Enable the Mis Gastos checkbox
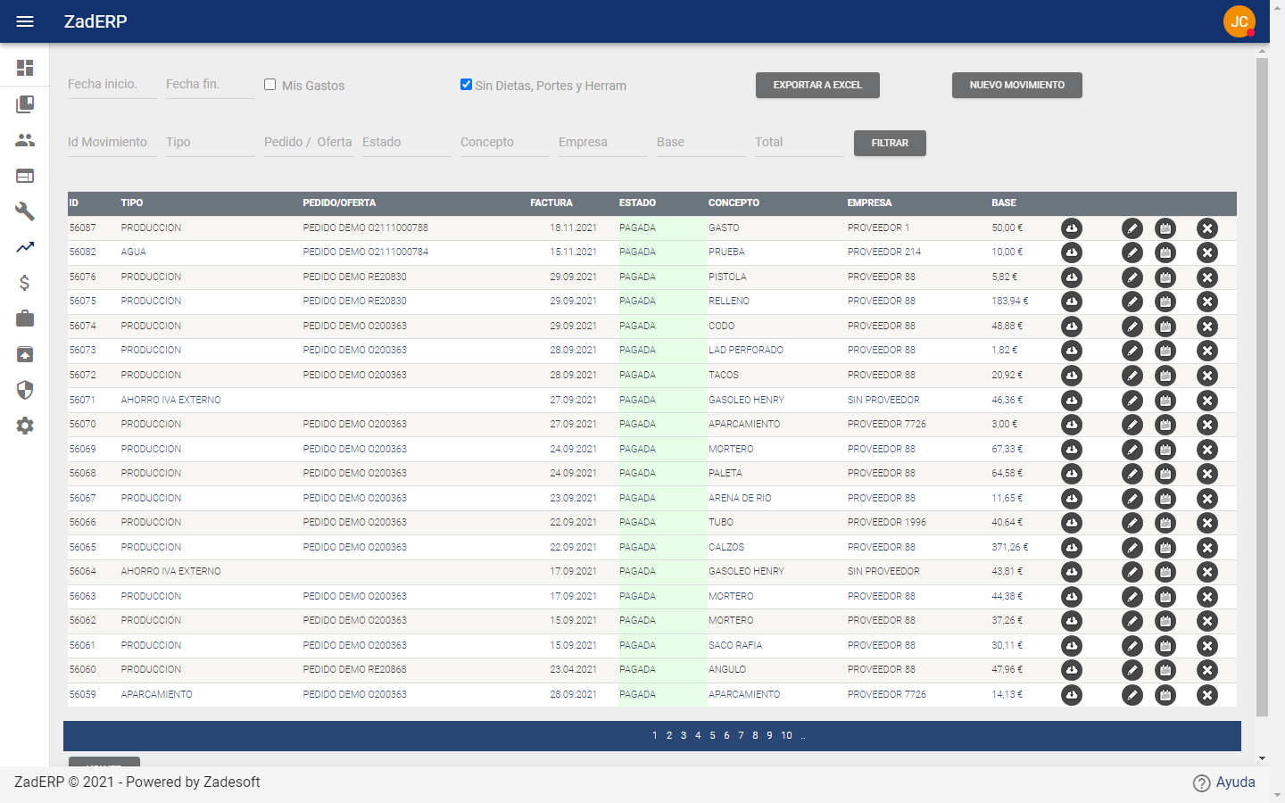 (x=269, y=85)
